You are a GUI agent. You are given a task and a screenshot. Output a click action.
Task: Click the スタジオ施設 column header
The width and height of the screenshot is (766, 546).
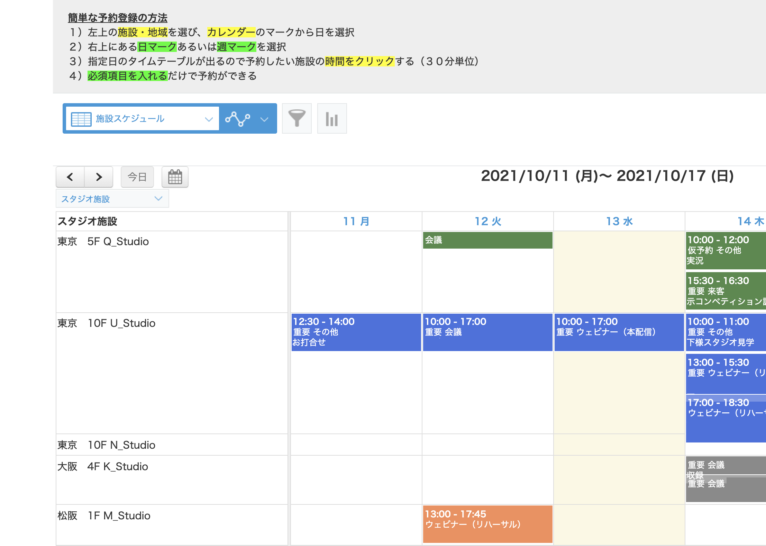(x=87, y=221)
